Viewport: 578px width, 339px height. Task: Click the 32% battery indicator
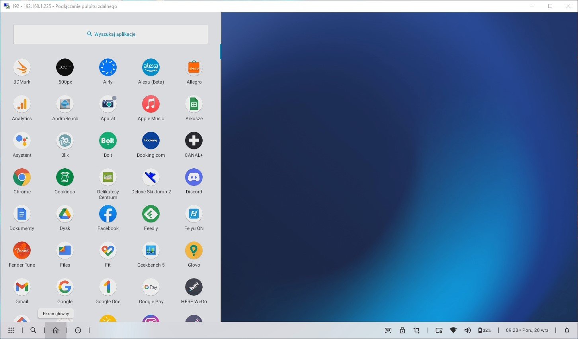coord(484,330)
